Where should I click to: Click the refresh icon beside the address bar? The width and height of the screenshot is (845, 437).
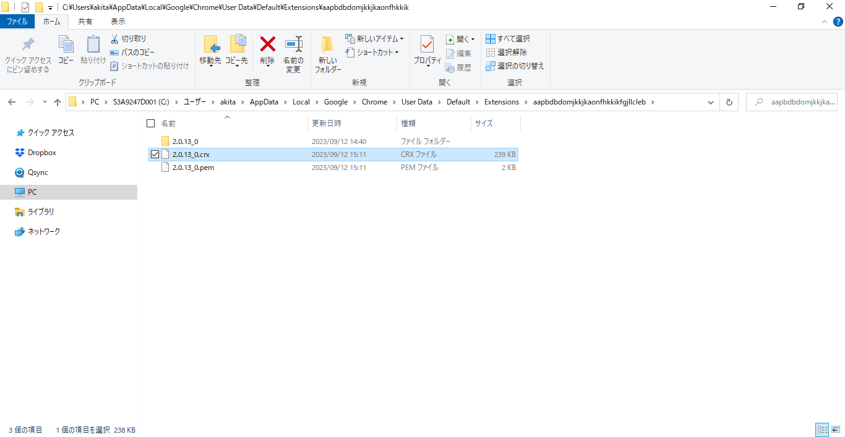(729, 101)
